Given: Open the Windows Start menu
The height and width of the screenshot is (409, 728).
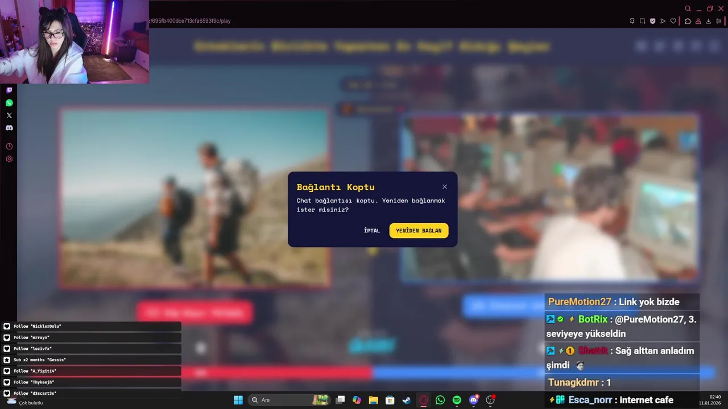Looking at the screenshot, I should [238, 400].
